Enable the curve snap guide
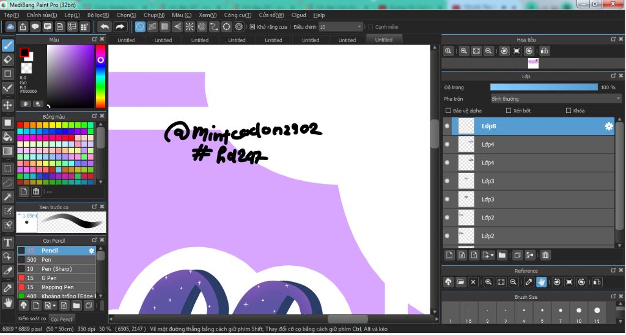This screenshot has height=335, width=626. (x=214, y=27)
